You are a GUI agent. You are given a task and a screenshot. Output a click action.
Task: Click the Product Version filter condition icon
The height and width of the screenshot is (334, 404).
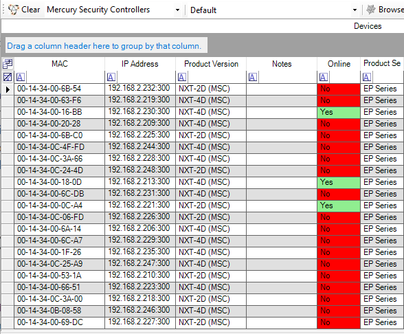tap(182, 77)
